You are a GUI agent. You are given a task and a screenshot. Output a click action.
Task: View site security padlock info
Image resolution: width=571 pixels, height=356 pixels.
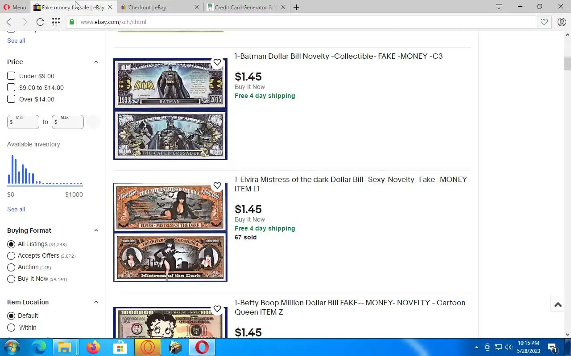click(x=72, y=22)
